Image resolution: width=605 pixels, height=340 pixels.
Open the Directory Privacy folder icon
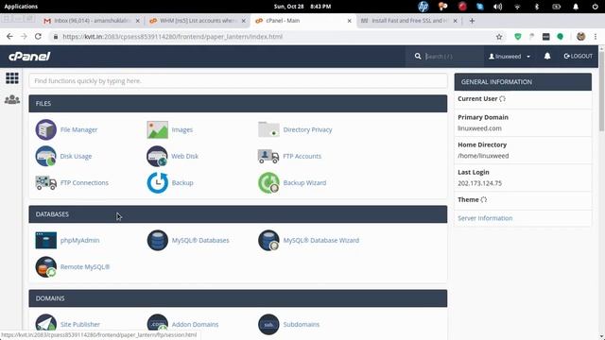pyautogui.click(x=268, y=129)
